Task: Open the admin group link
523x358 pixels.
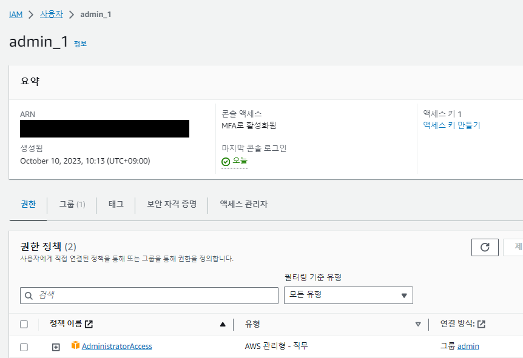Action: tap(468, 346)
